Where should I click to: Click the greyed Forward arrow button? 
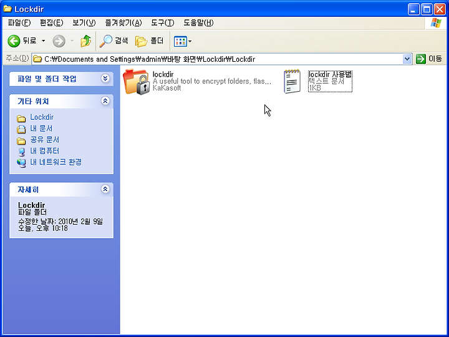coord(59,41)
